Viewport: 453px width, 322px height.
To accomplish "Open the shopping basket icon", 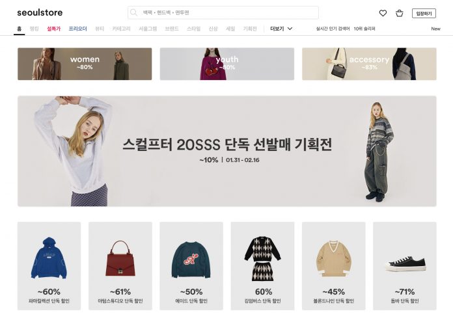I will pyautogui.click(x=399, y=13).
